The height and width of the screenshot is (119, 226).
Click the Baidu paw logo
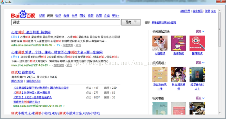coord(23,14)
